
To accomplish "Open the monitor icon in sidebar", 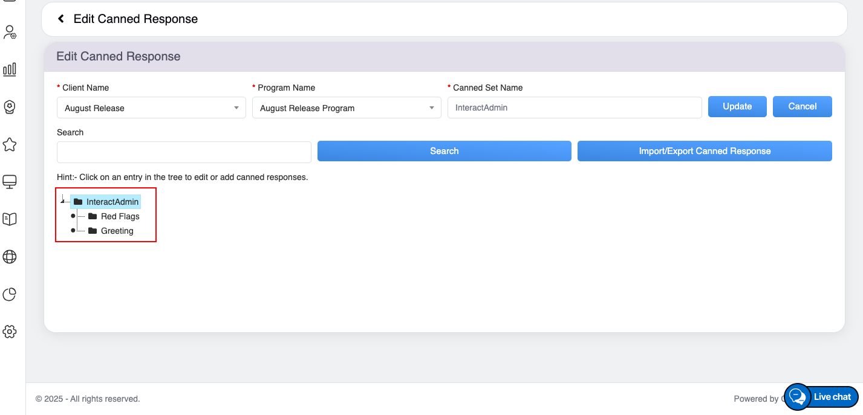I will [10, 181].
